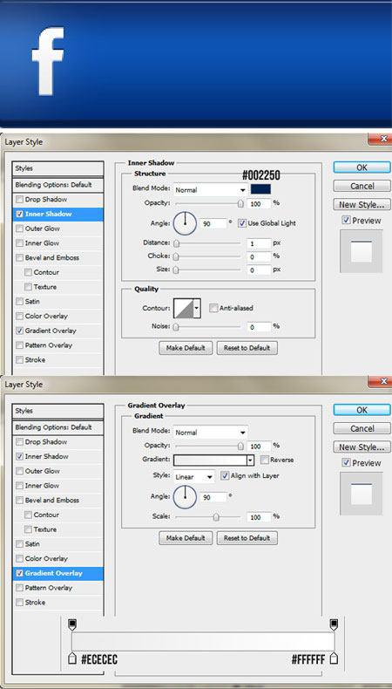Select Blending Options: Default in lower dialog
The height and width of the screenshot is (689, 392).
tap(58, 427)
